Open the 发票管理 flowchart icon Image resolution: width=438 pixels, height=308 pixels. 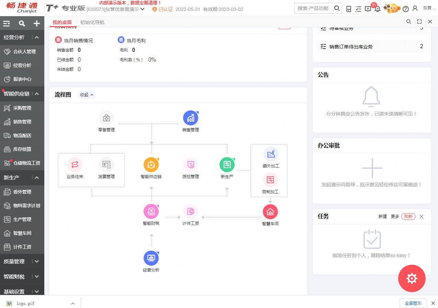106,165
